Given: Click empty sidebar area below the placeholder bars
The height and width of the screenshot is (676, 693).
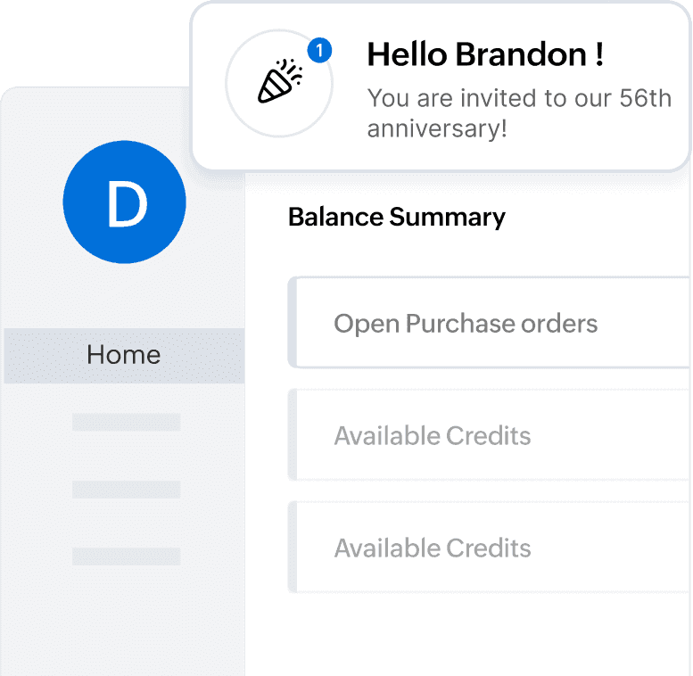Looking at the screenshot, I should tap(124, 624).
